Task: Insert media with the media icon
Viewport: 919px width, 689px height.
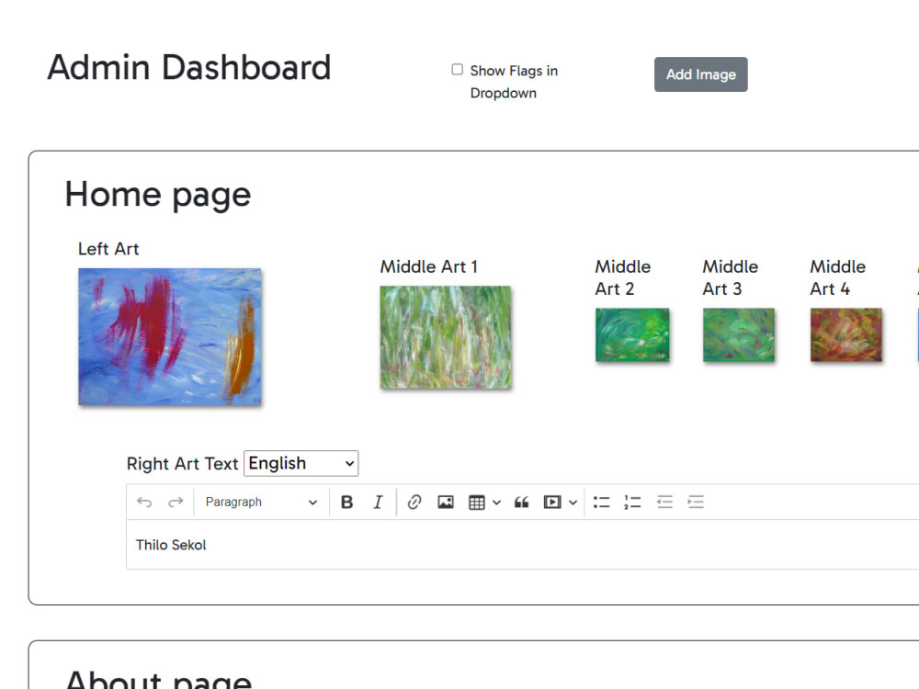Action: [552, 503]
